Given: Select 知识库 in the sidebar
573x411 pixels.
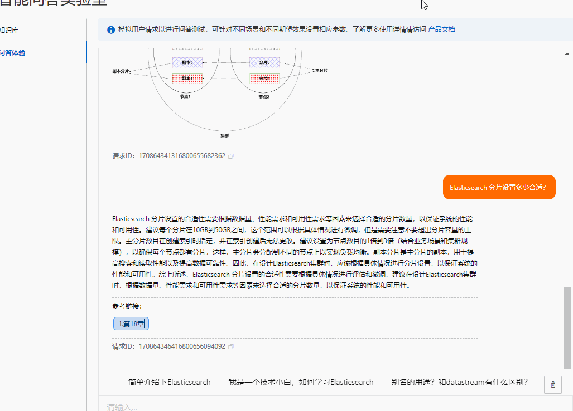Looking at the screenshot, I should (x=9, y=30).
